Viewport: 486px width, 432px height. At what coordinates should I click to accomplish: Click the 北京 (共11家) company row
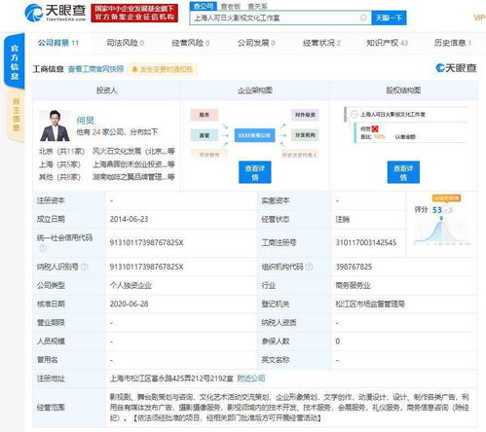coord(106,151)
